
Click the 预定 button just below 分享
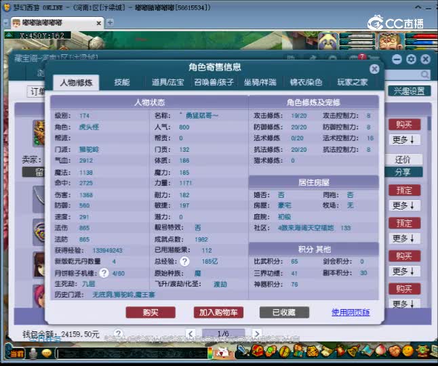tap(404, 190)
